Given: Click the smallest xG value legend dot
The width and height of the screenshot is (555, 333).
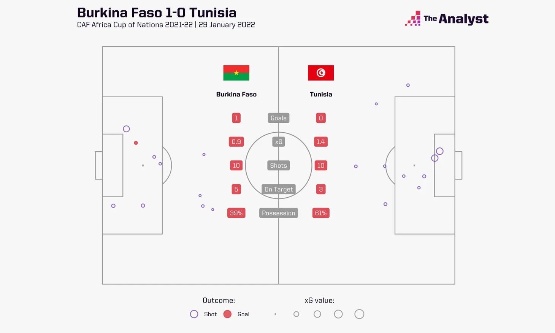Looking at the screenshot, I should point(275,314).
